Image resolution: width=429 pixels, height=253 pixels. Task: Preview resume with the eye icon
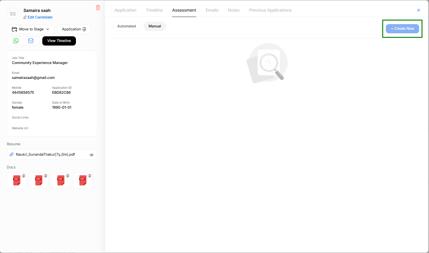92,155
